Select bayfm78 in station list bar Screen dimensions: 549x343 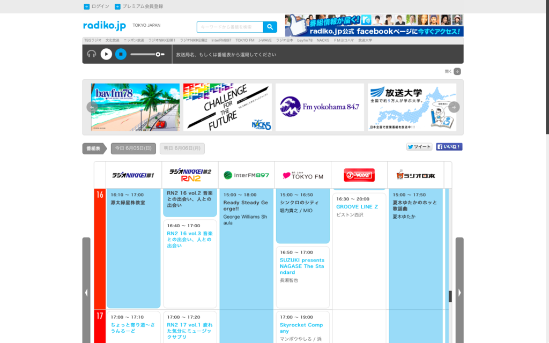[x=305, y=40]
